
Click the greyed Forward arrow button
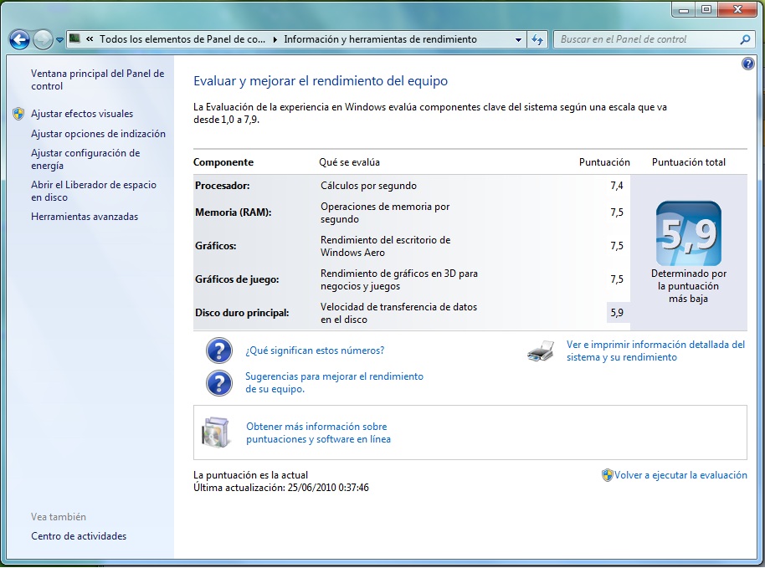(x=43, y=39)
